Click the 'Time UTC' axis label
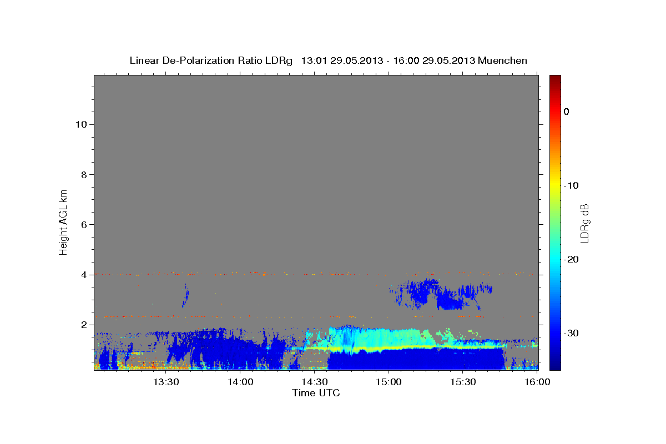Image resolution: width=666 pixels, height=444 pixels. pyautogui.click(x=316, y=393)
